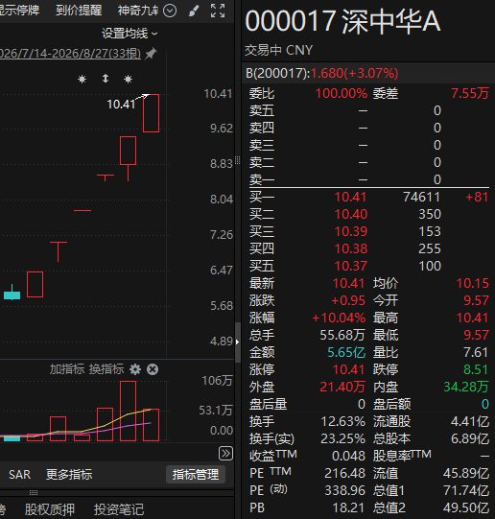This screenshot has width=495, height=519.
Task: Open 更多指标 more indicators
Action: [69, 475]
